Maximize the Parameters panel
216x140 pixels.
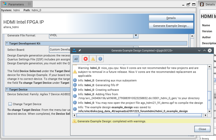193,4
